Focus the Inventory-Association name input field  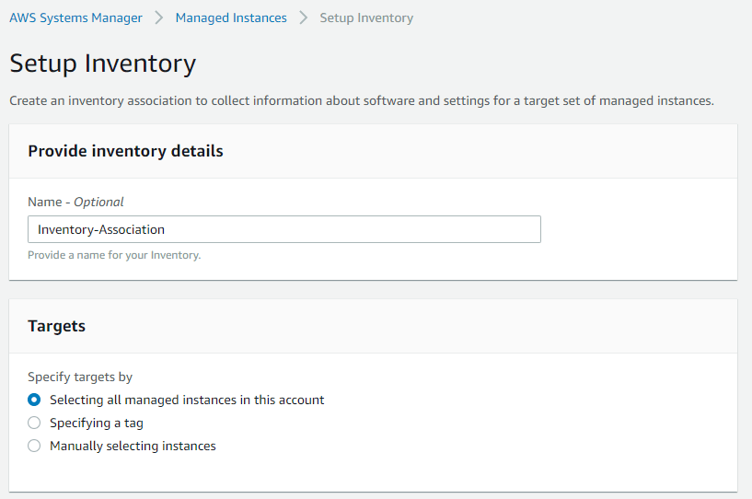284,229
